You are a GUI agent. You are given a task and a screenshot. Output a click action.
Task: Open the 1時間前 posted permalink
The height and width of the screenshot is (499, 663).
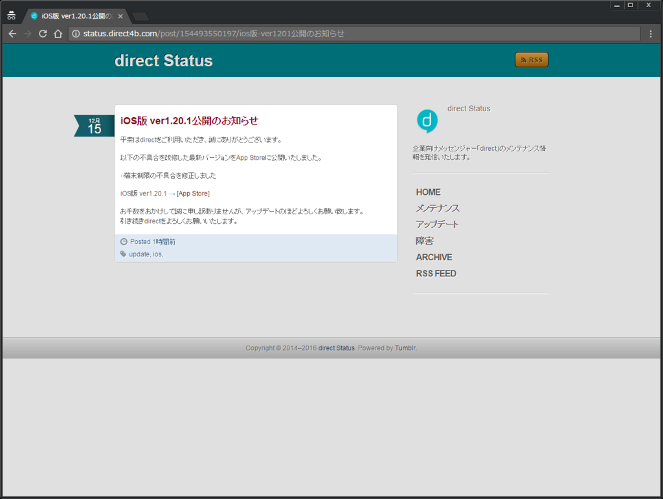(x=164, y=241)
